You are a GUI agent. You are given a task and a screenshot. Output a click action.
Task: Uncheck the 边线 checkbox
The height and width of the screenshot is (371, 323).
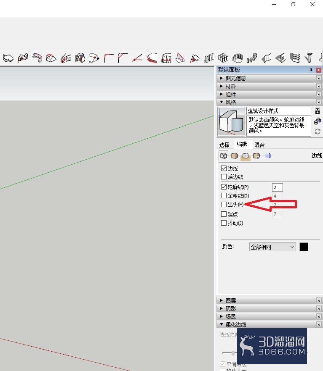pos(224,168)
